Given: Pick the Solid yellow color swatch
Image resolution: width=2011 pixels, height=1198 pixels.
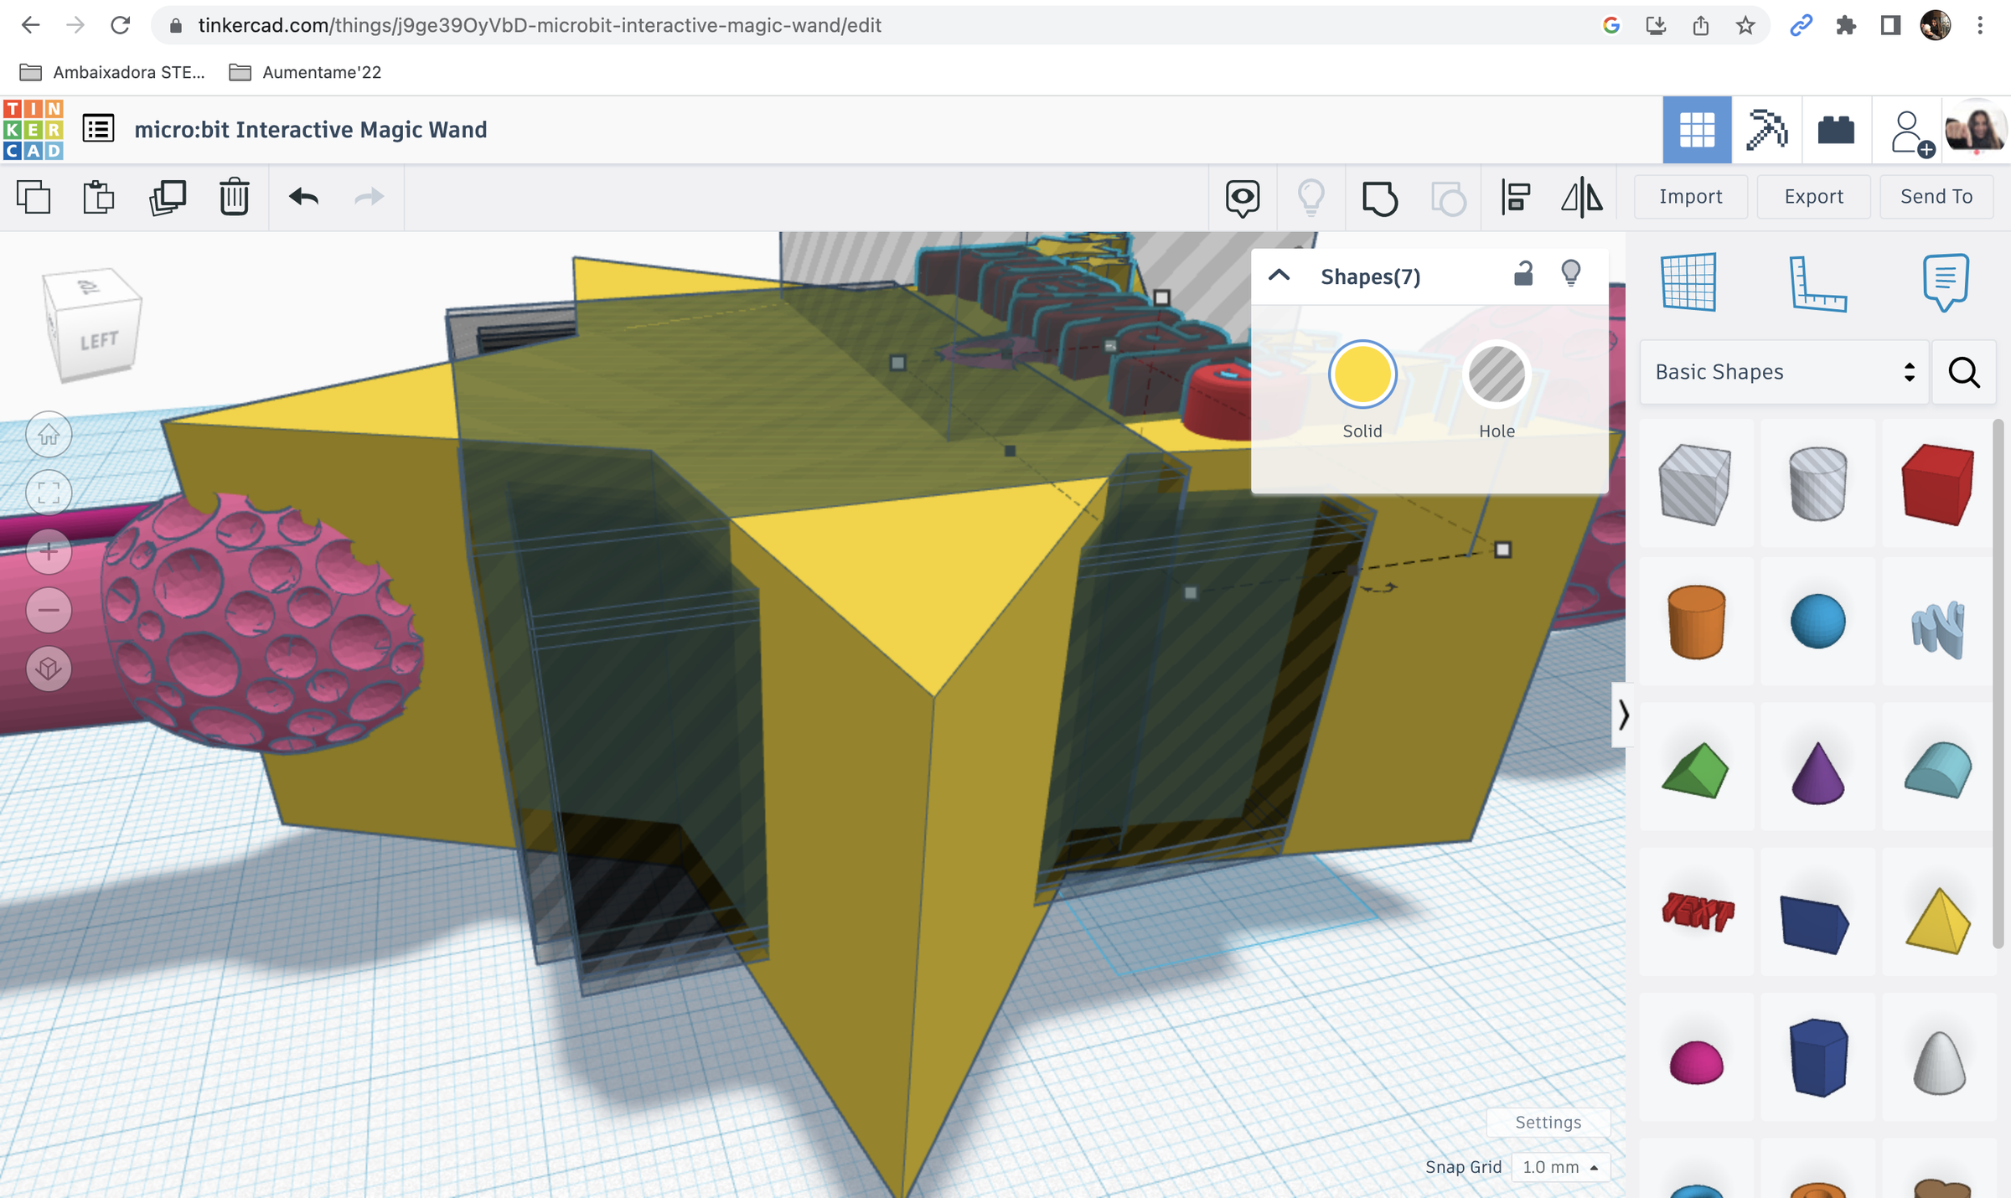Looking at the screenshot, I should tap(1362, 374).
